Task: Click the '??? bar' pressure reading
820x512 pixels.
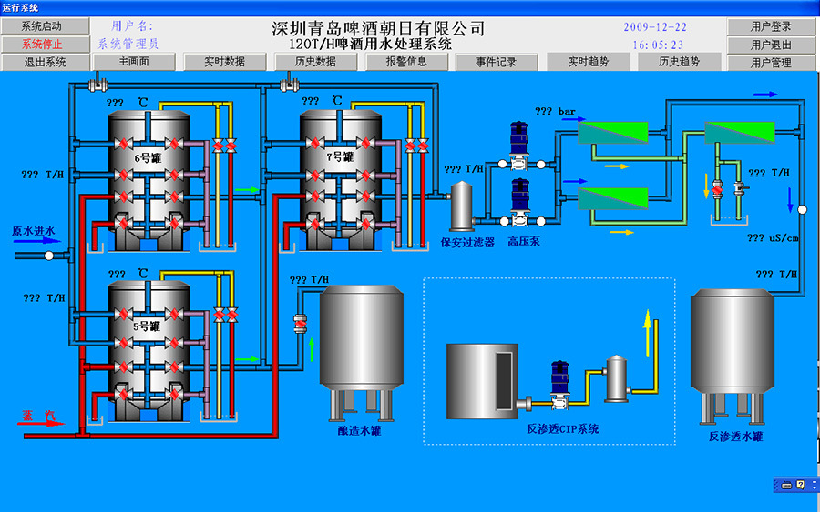Action: point(555,111)
